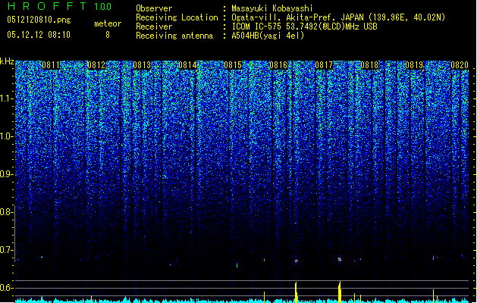This screenshot has width=477, height=303.
Task: Click the meteor count value 8
Action: [108, 35]
